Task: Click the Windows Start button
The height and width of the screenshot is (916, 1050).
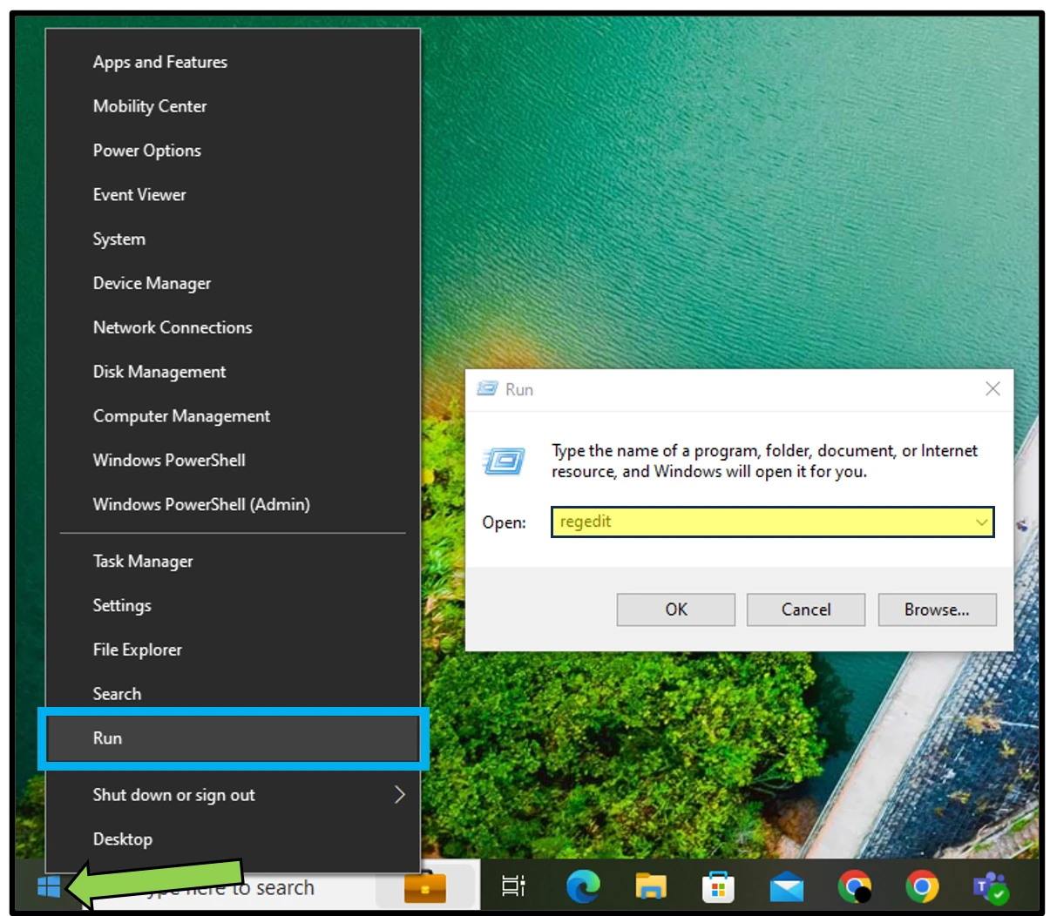Action: click(x=49, y=886)
